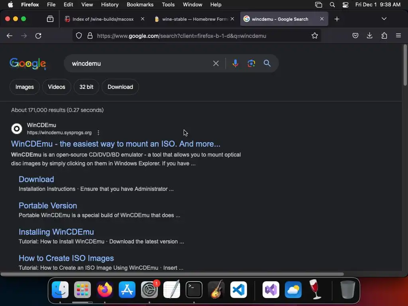The image size is (408, 306).
Task: Open Spotlight search in menu bar
Action: coord(332,5)
